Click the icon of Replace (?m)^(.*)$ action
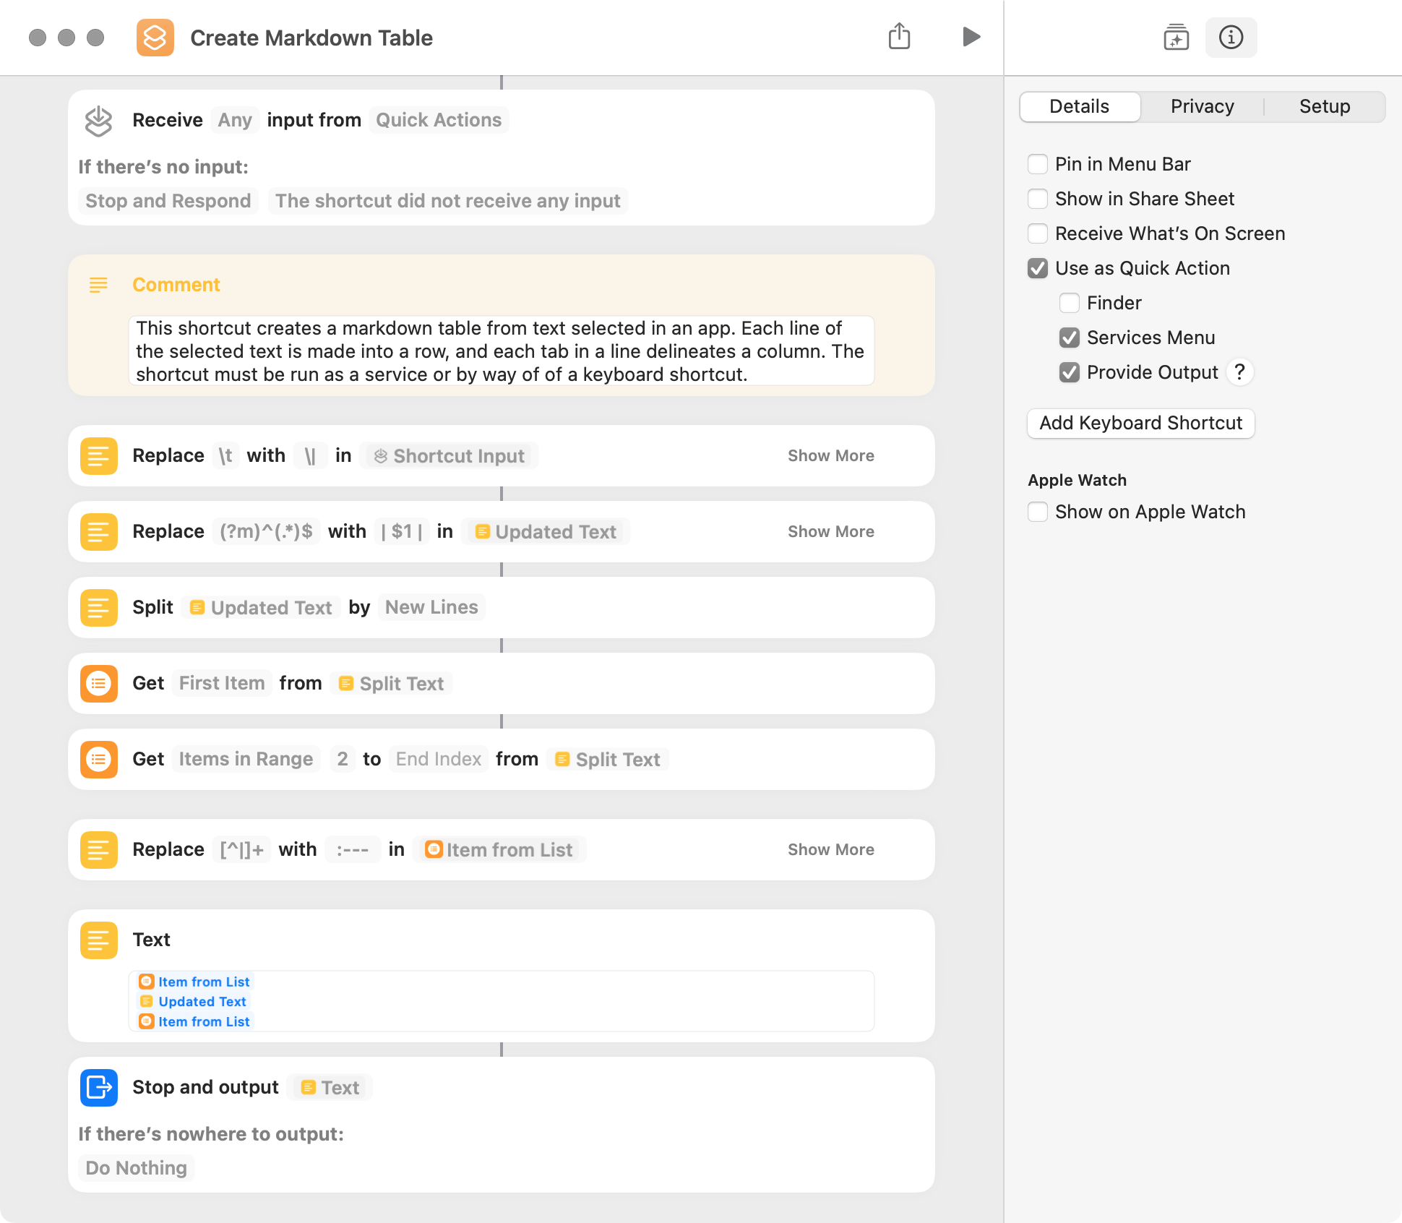 [99, 531]
